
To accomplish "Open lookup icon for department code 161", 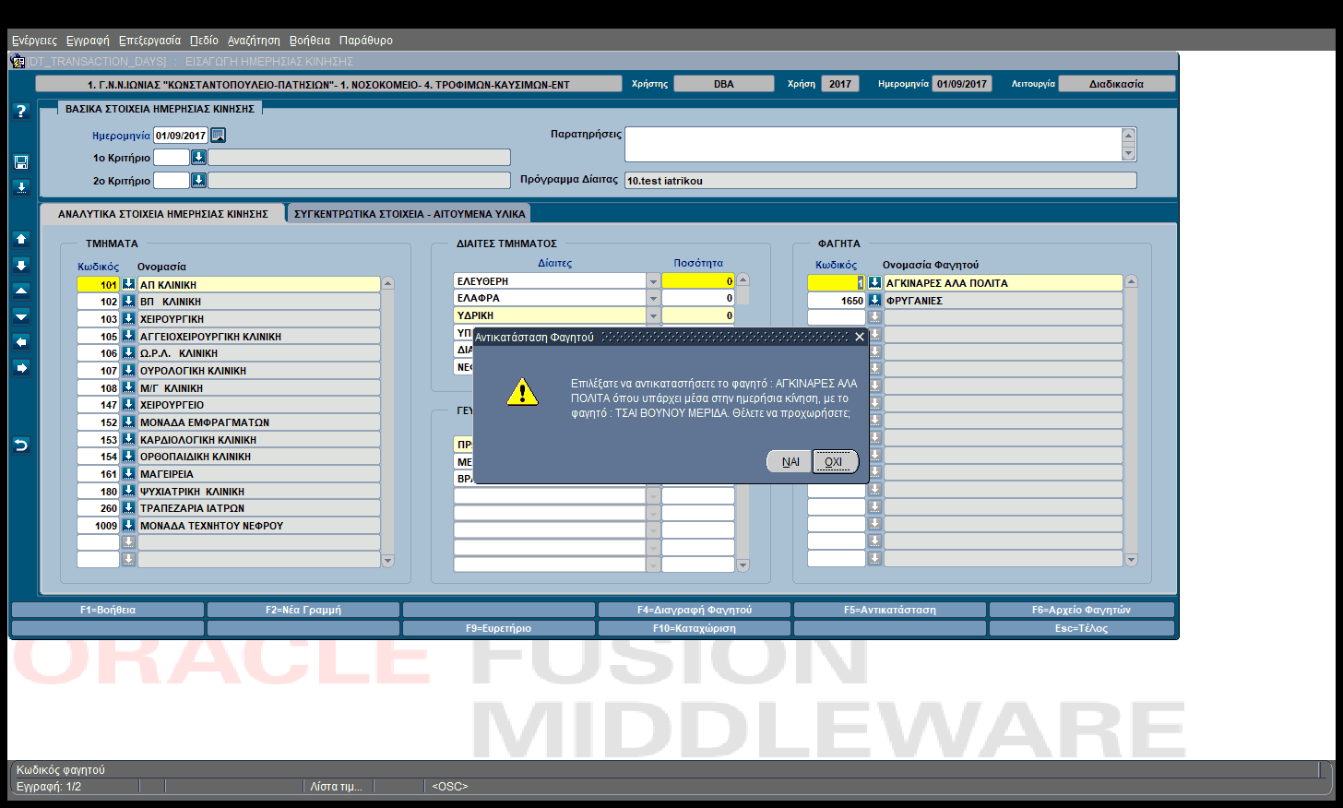I will pos(129,473).
